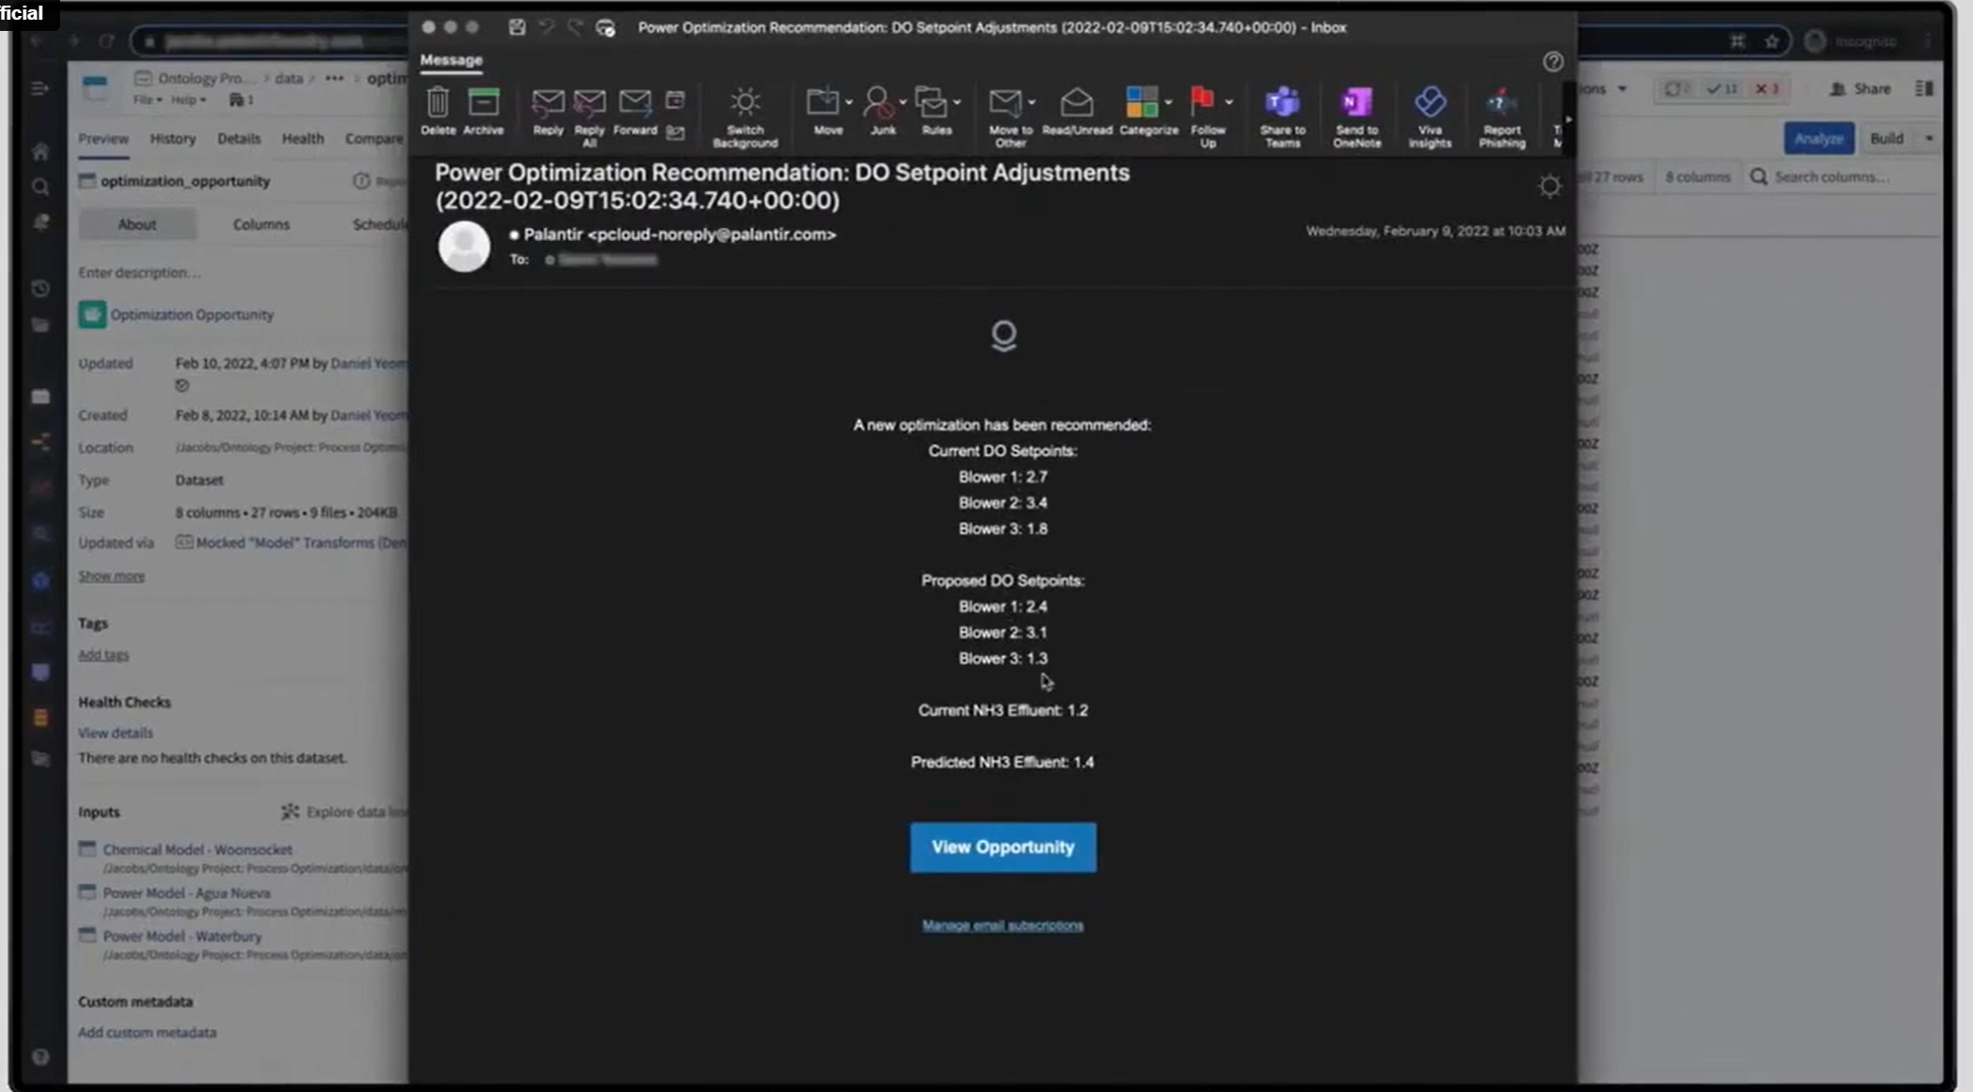The image size is (1973, 1092).
Task: Open Viva Insights
Action: (1430, 116)
